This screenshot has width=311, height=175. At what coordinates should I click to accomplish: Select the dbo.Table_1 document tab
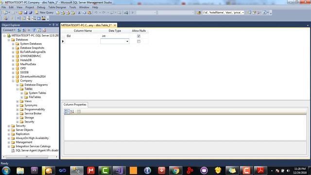tap(86, 25)
